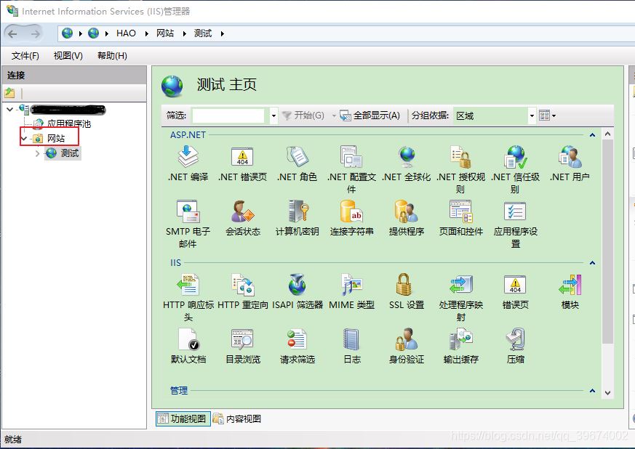The image size is (635, 449).
Task: Open the 会话状态 feature
Action: coord(242,218)
